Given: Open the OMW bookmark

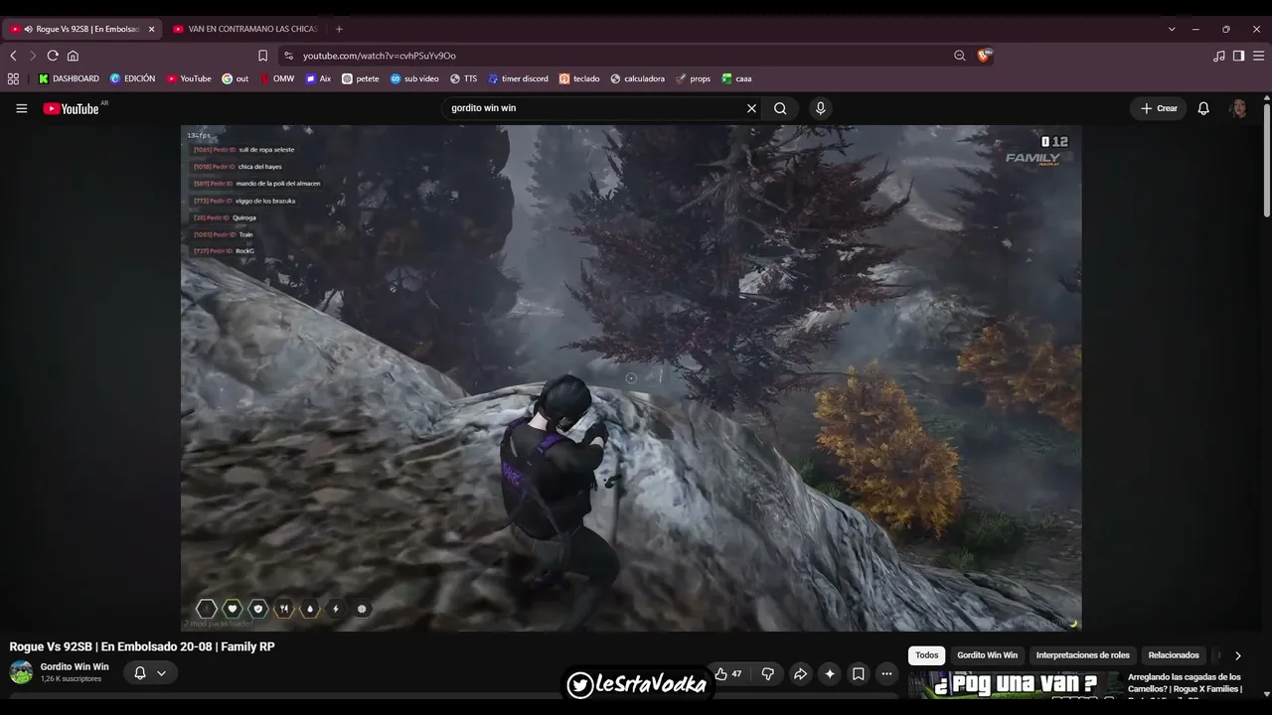Looking at the screenshot, I should pyautogui.click(x=277, y=78).
